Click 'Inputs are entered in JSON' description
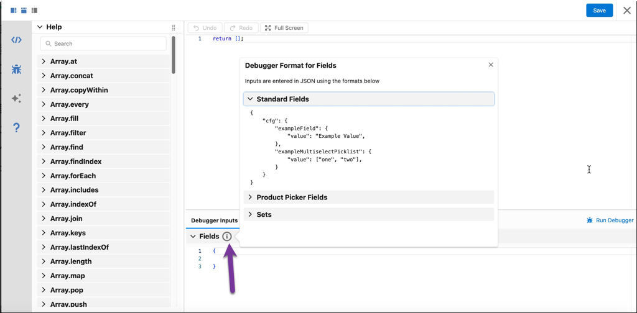 point(312,81)
